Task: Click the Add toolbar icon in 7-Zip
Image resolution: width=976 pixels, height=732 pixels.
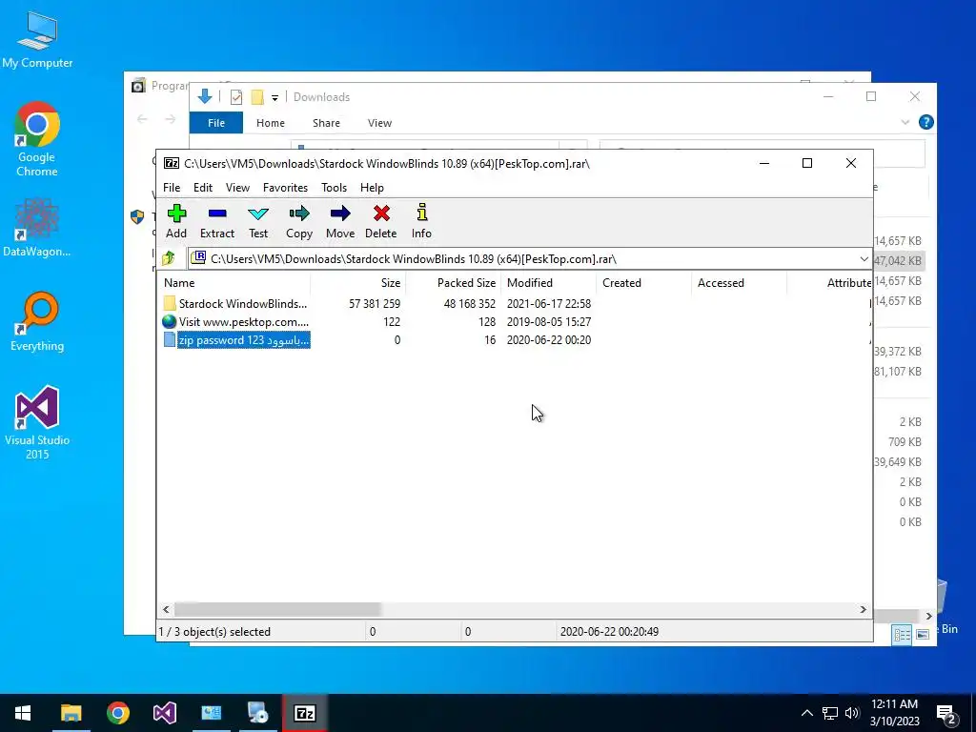Action: coord(176,221)
